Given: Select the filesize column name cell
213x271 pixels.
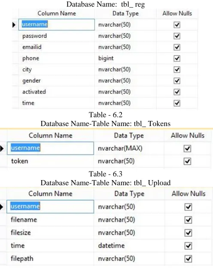Looking at the screenshot, I should pyautogui.click(x=50, y=233).
